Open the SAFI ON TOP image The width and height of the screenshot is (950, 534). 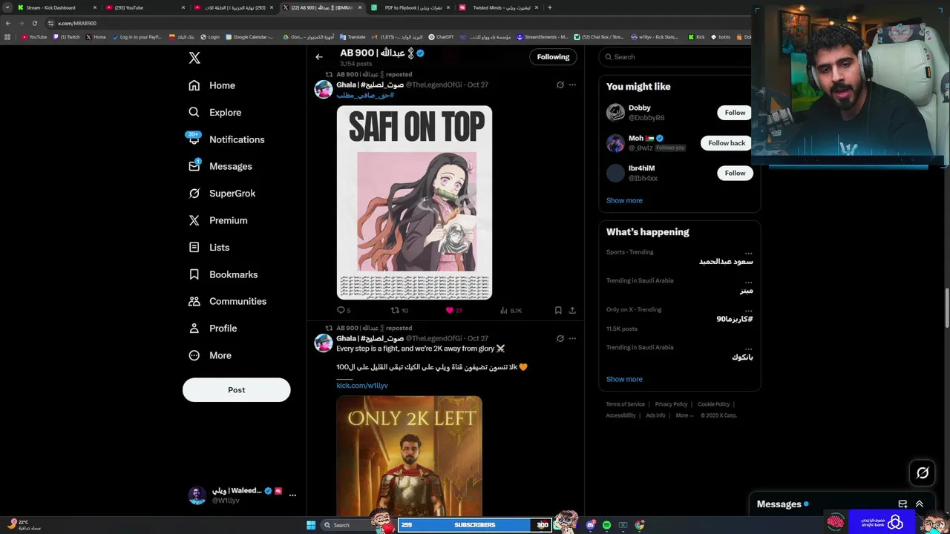tap(414, 202)
